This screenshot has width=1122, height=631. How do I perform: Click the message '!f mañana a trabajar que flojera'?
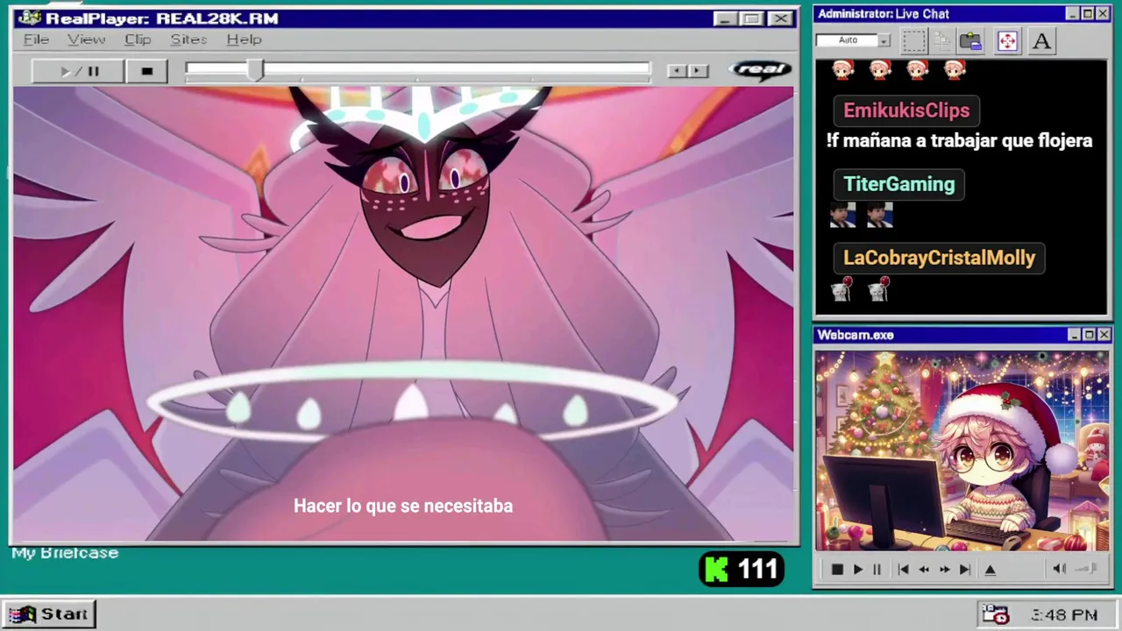[959, 140]
